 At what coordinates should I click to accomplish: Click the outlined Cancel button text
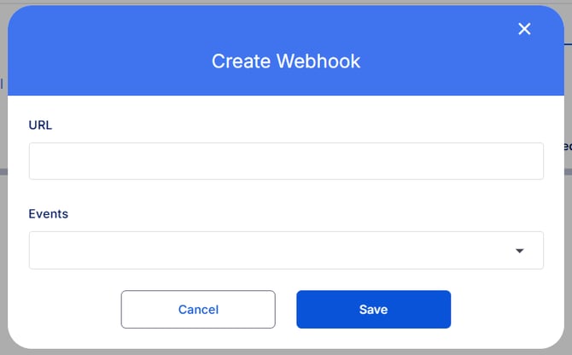[x=198, y=310]
